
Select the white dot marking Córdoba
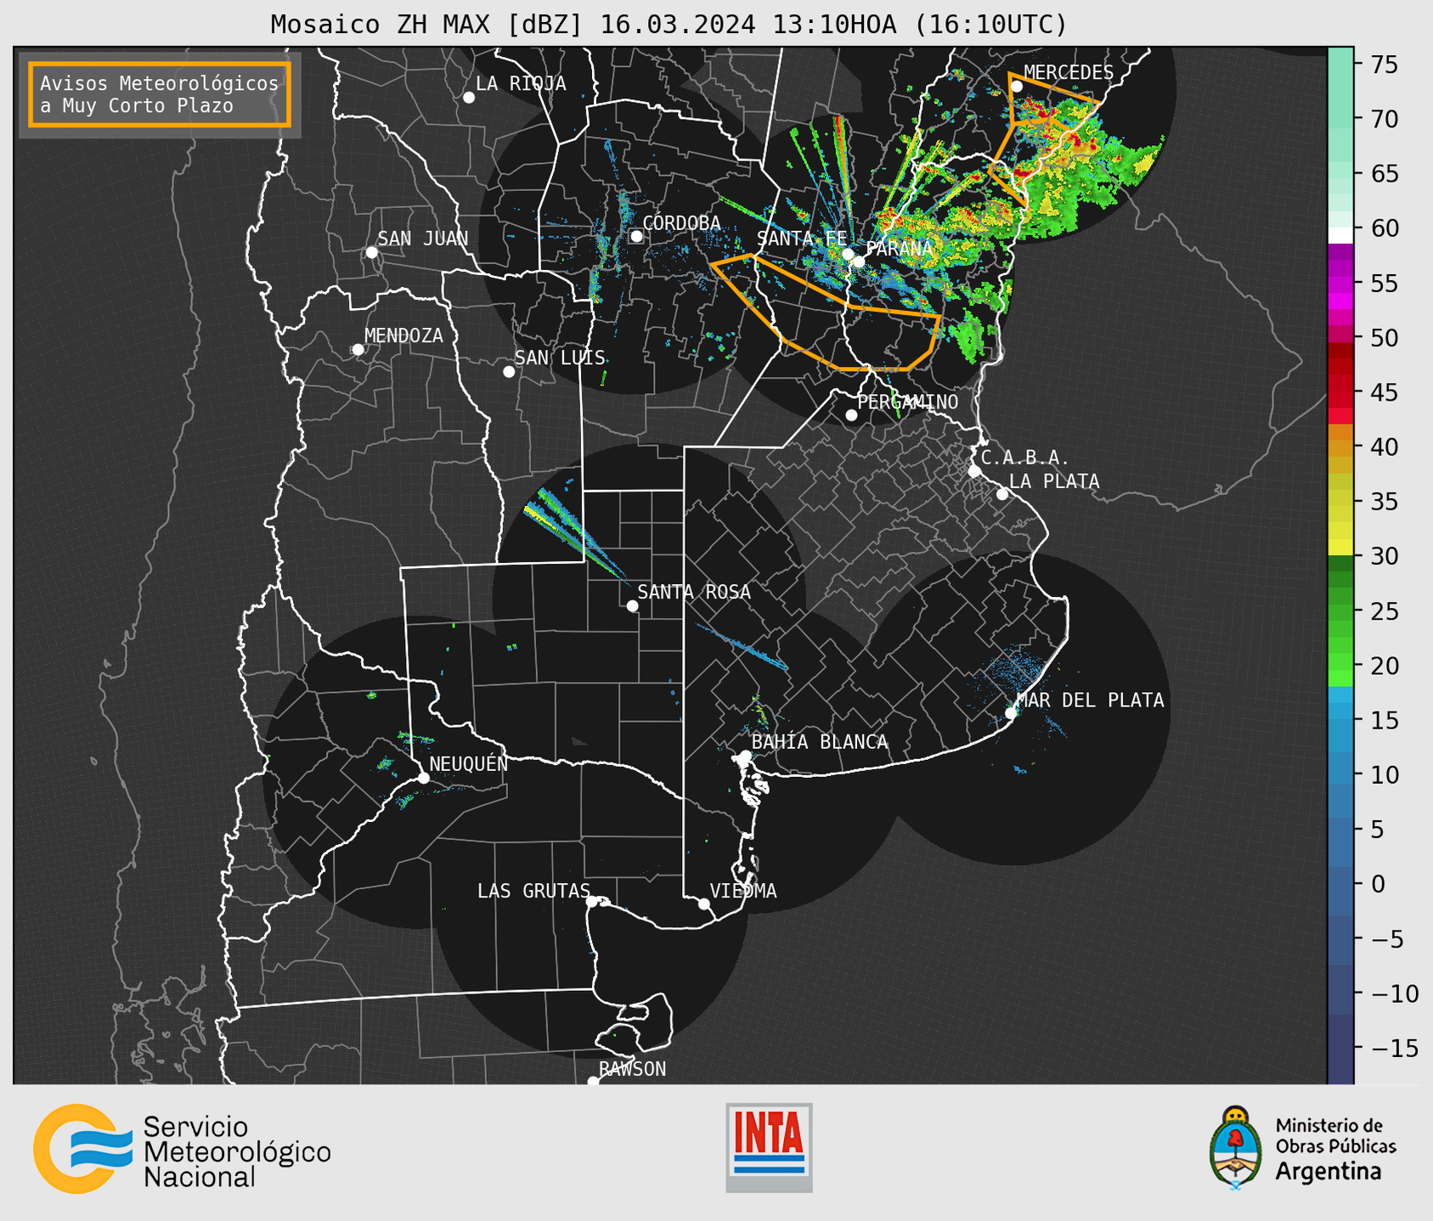click(636, 236)
